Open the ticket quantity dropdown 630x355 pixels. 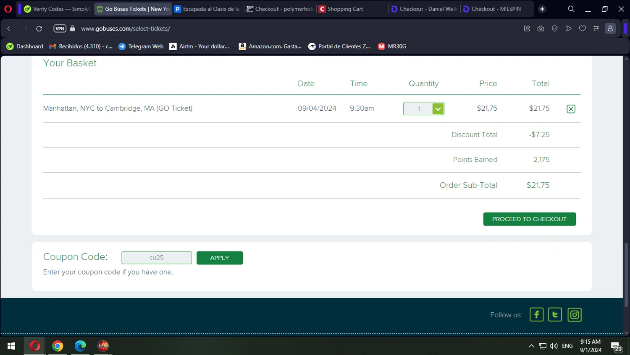click(x=423, y=109)
